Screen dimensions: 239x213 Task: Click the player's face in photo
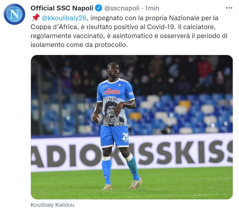click(x=113, y=71)
